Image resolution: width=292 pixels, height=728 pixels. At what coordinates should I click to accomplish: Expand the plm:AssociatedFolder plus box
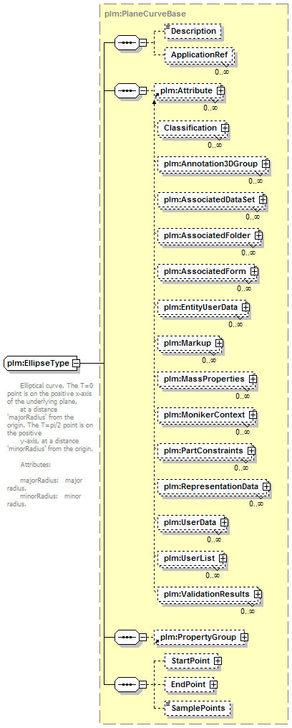(258, 236)
